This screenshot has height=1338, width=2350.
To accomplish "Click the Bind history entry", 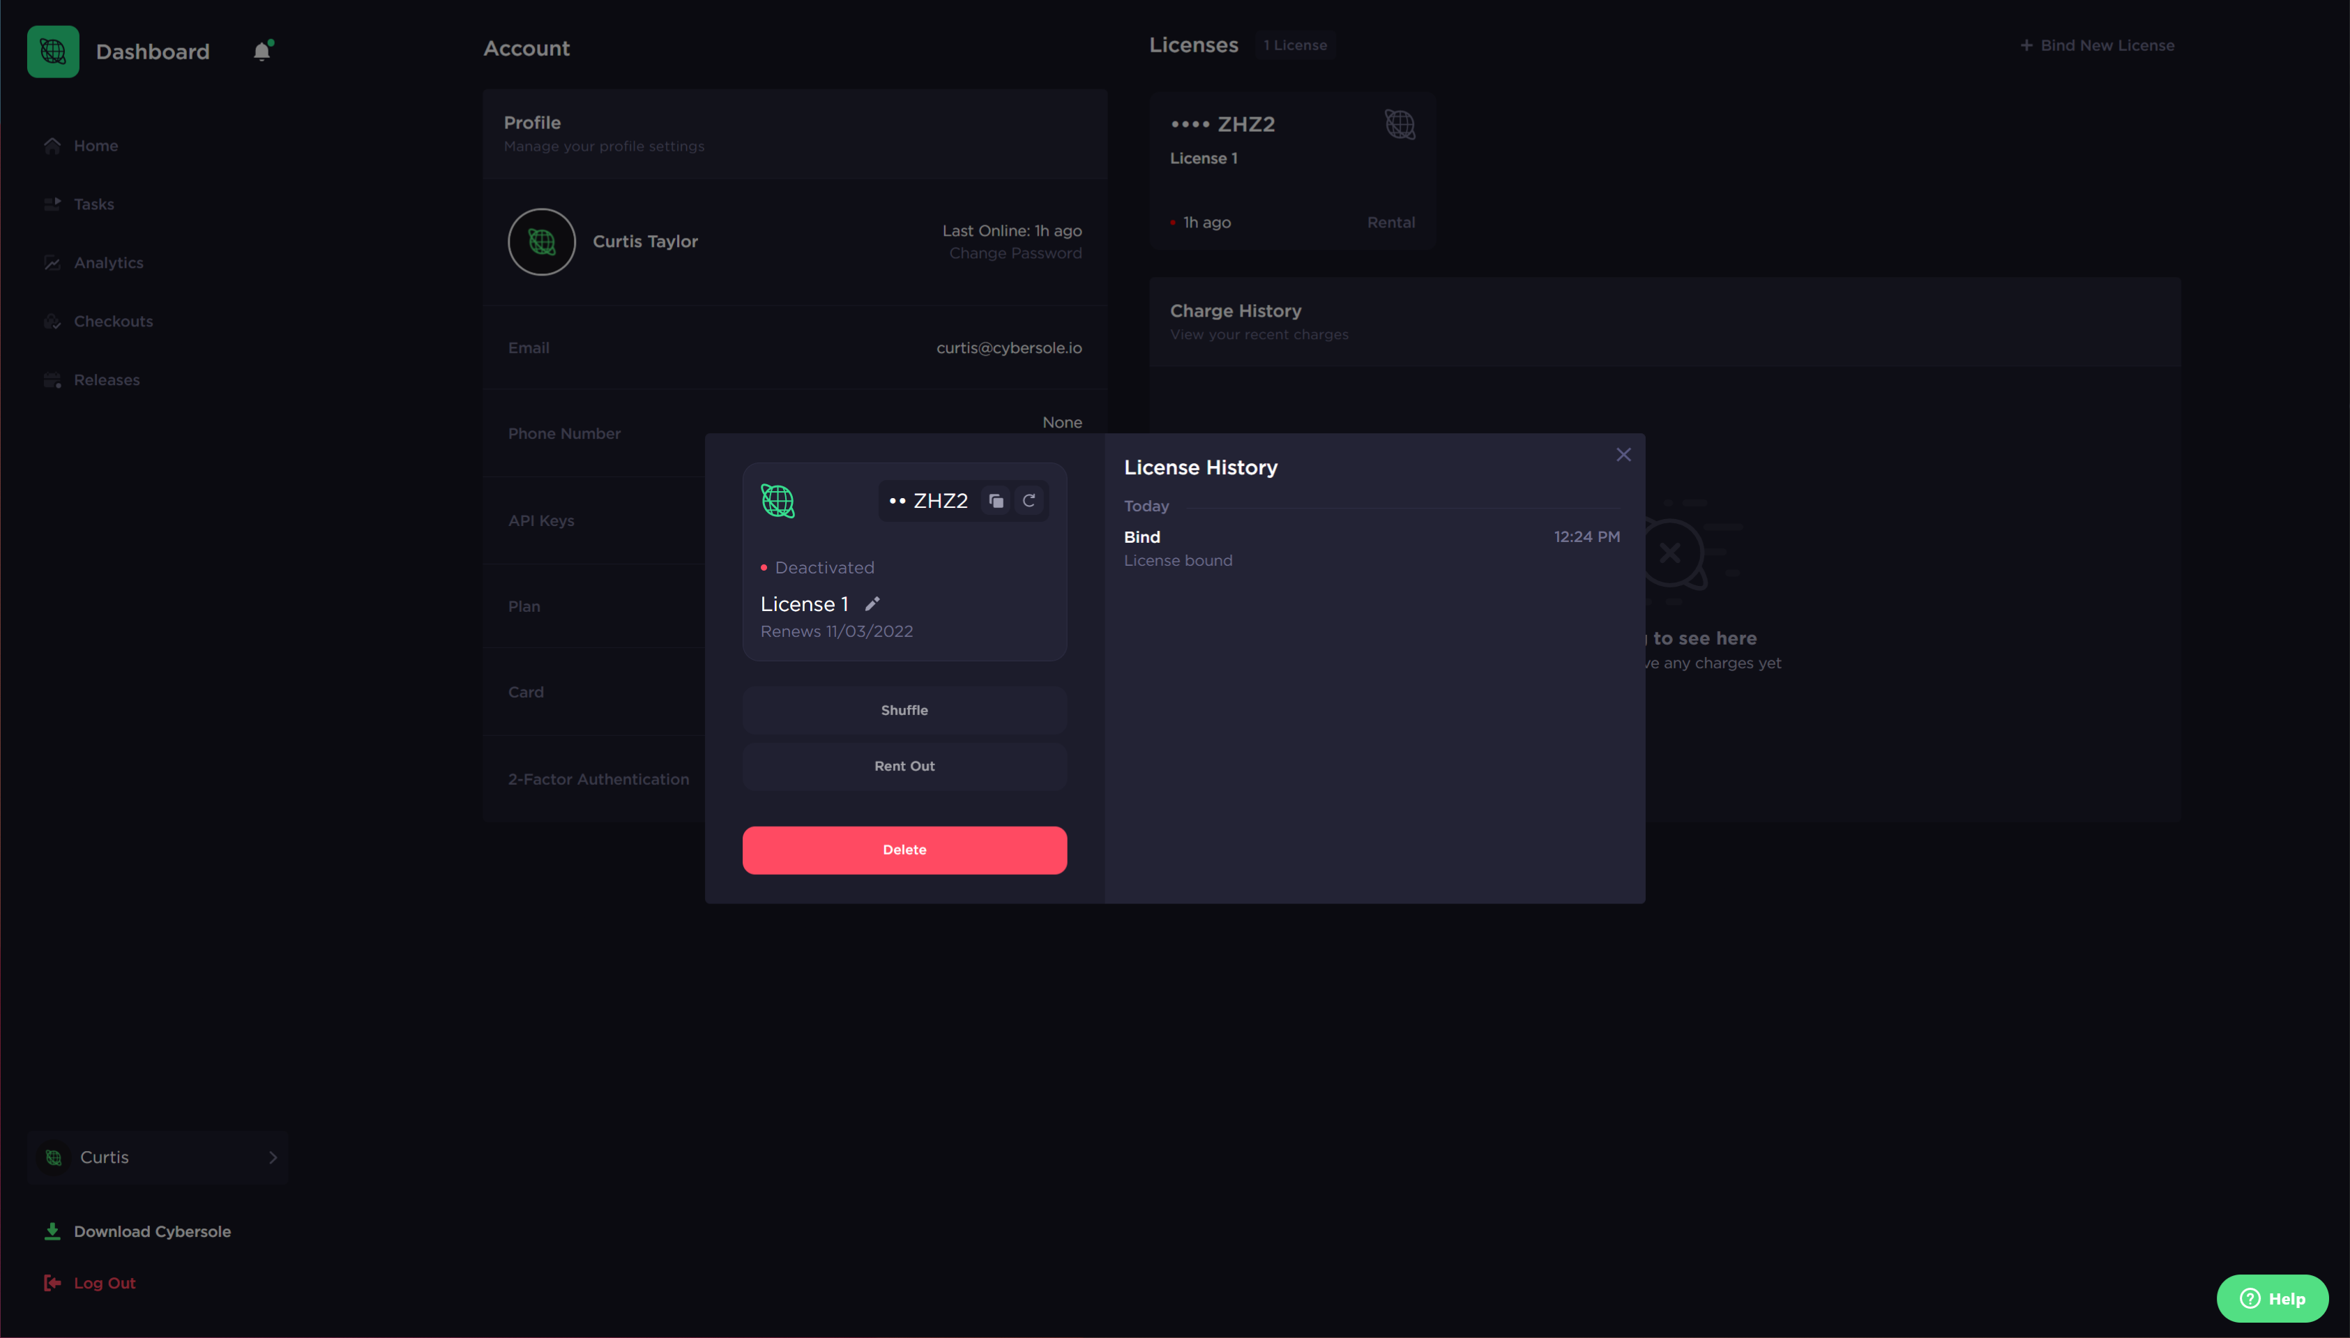I will [1371, 548].
